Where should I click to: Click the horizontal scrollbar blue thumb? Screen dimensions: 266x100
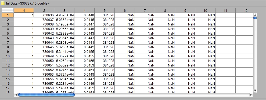(x=46, y=95)
